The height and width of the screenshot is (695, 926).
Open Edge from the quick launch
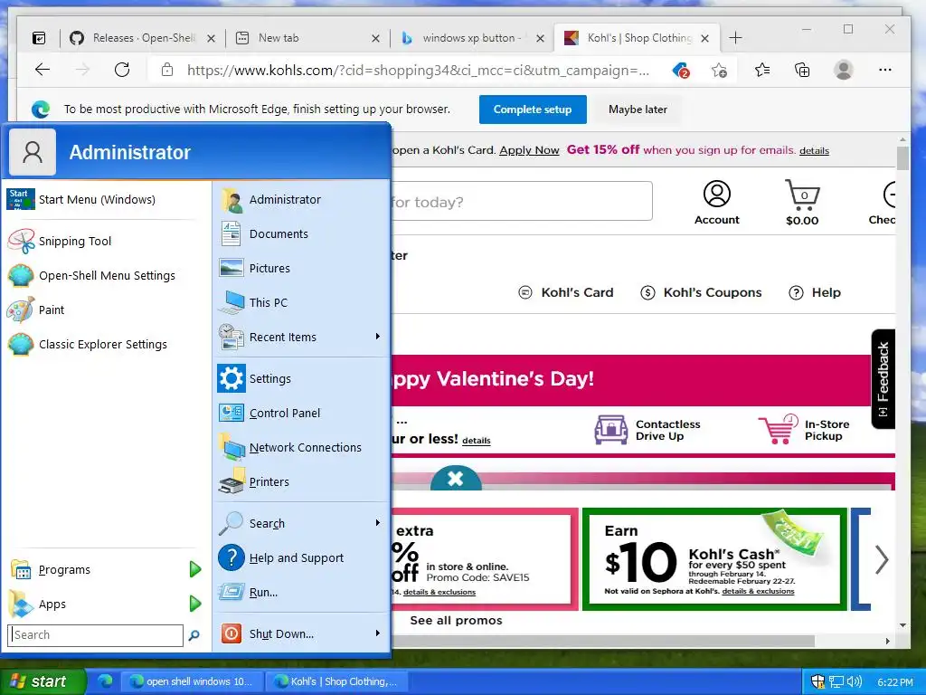105,681
